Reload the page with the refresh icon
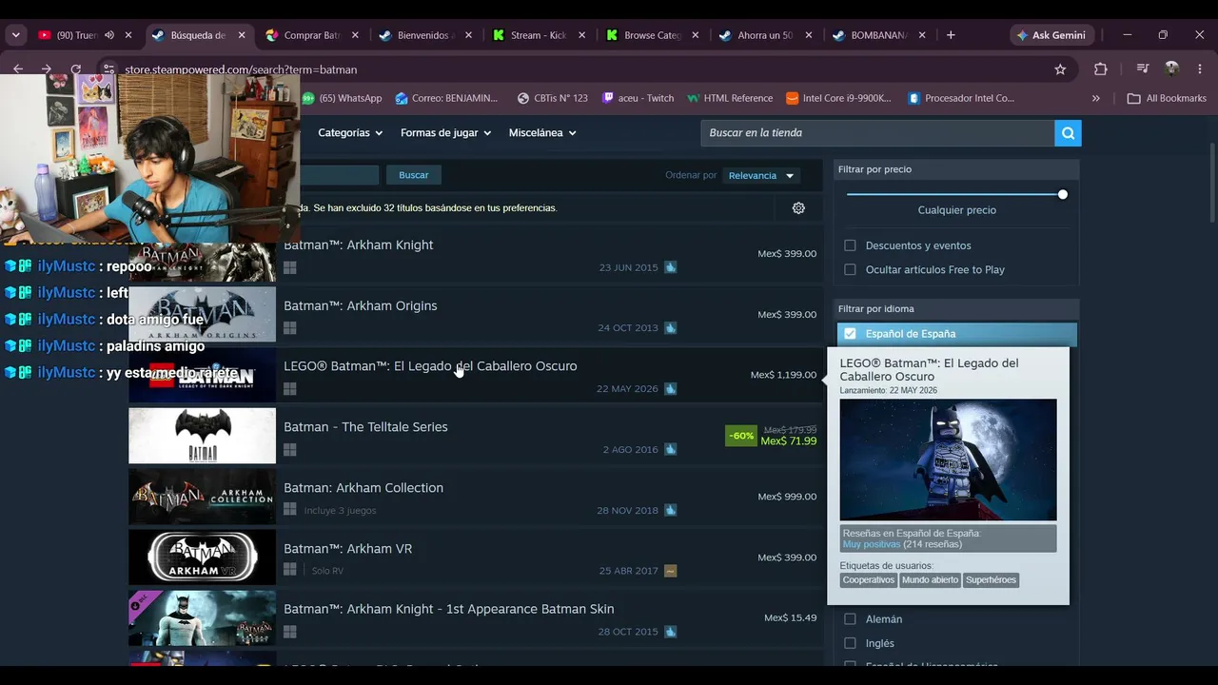 point(76,69)
